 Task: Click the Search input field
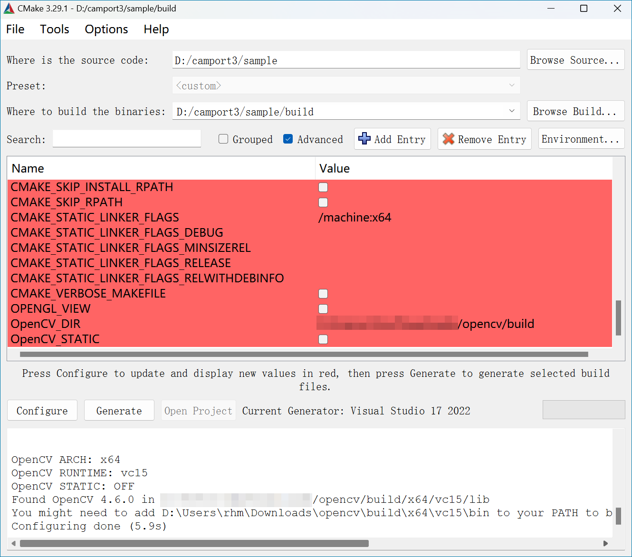pyautogui.click(x=127, y=139)
